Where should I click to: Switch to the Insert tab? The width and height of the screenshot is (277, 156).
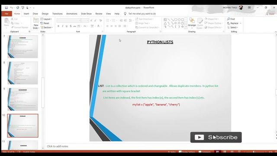click(x=26, y=13)
